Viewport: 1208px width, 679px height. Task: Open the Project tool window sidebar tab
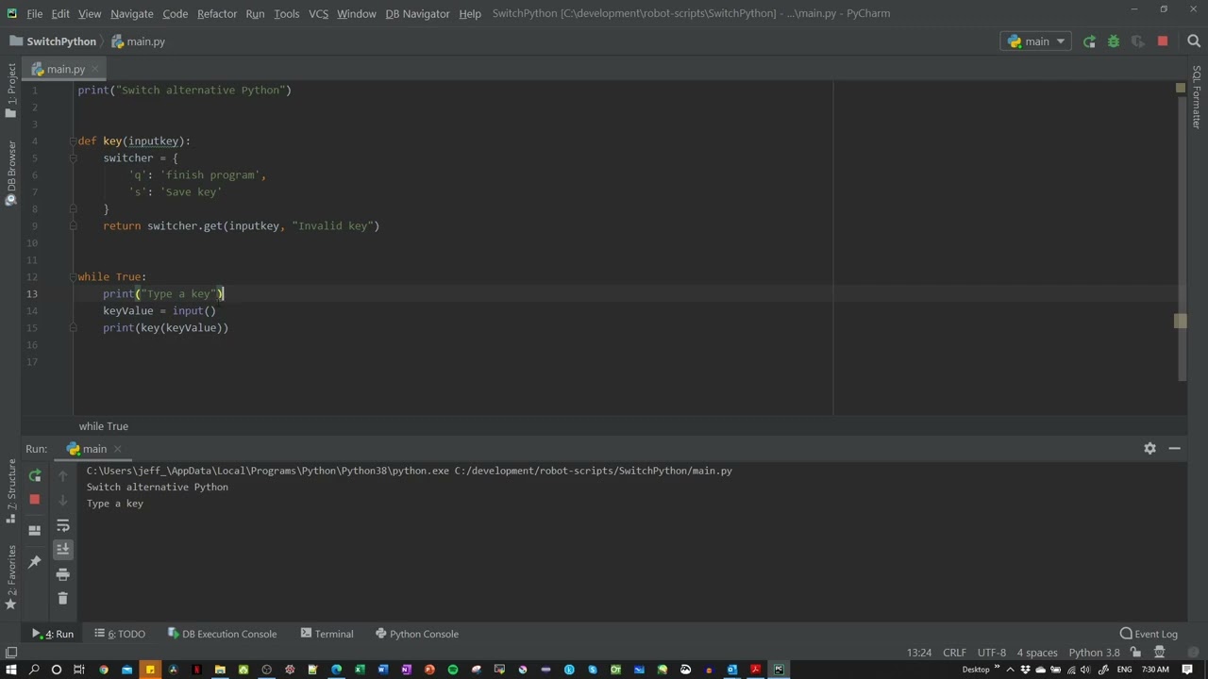pos(11,90)
